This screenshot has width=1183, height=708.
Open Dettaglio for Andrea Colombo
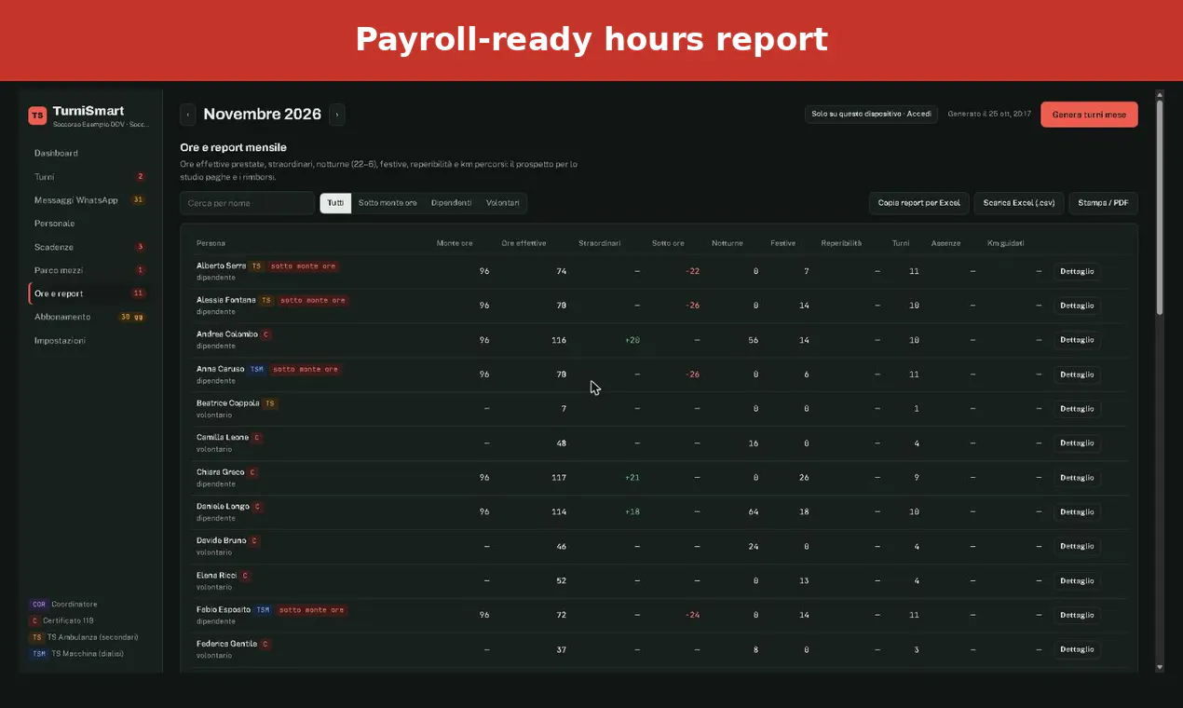coord(1077,340)
